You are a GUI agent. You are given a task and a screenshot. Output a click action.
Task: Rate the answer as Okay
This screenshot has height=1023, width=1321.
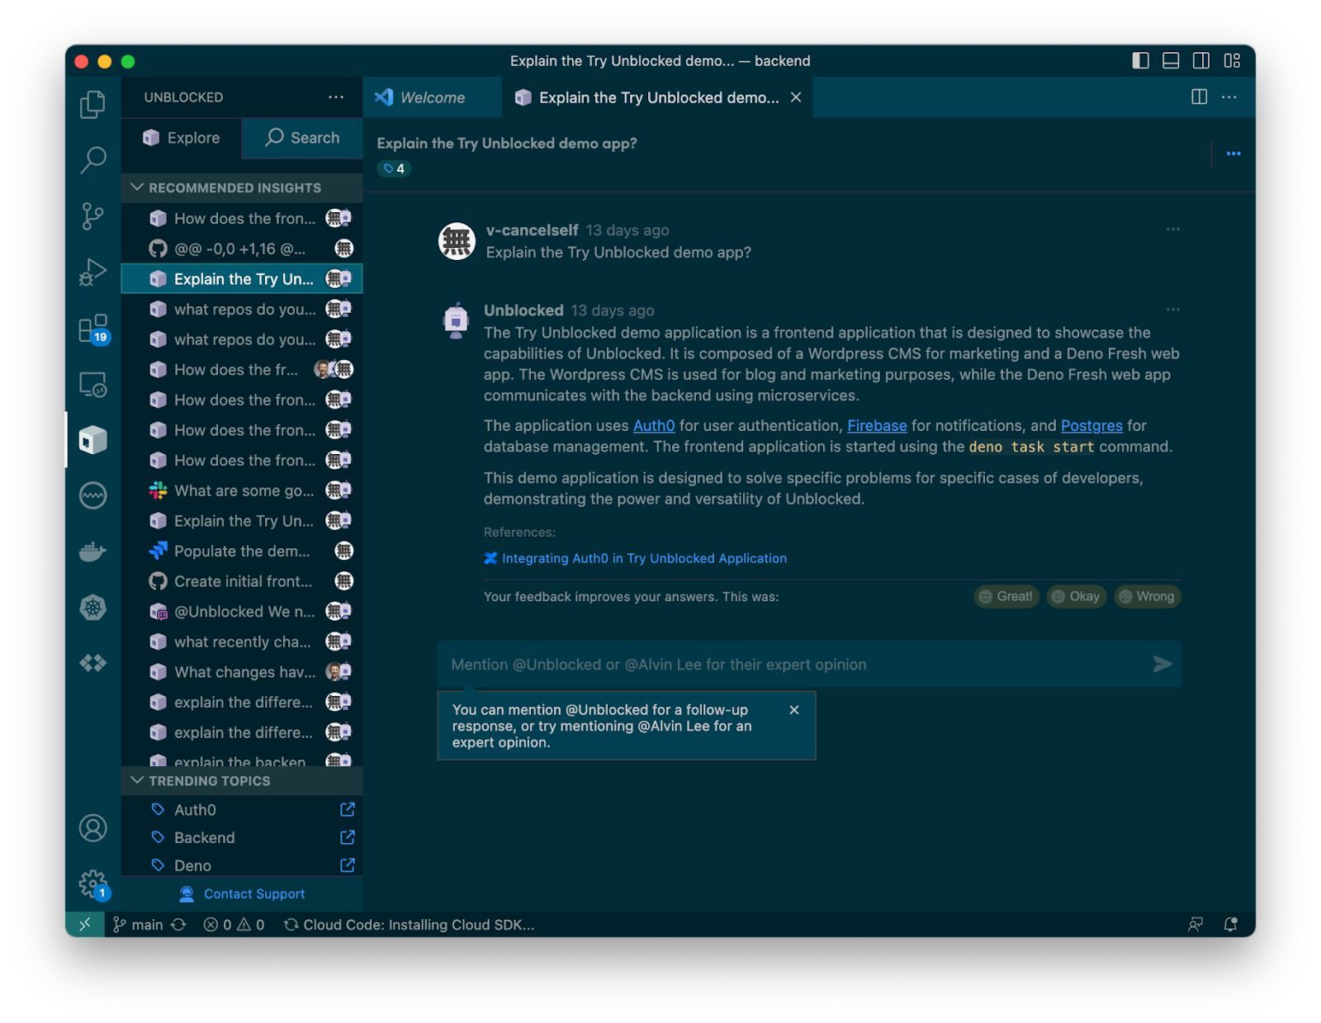(1076, 596)
